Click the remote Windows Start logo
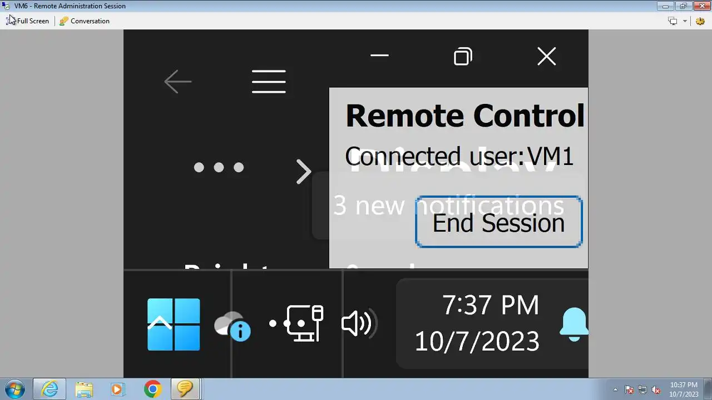This screenshot has width=712, height=400. [x=174, y=324]
